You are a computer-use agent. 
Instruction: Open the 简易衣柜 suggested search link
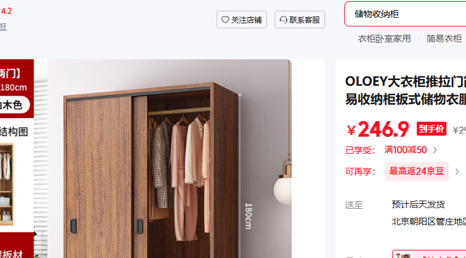tap(444, 38)
